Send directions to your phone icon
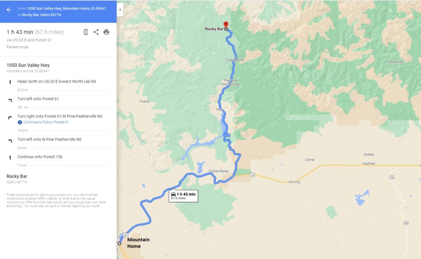Screen dimensions: 421x259 86,32
